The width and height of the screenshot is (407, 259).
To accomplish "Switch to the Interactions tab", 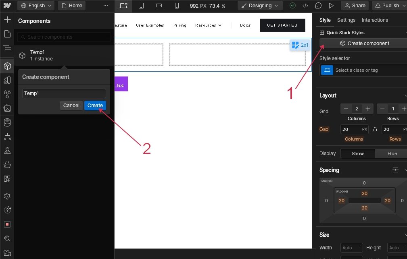I will [375, 20].
